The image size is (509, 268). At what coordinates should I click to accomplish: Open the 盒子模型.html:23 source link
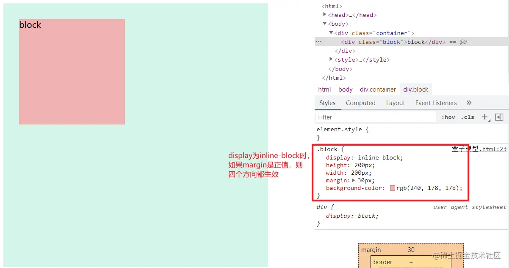point(479,149)
